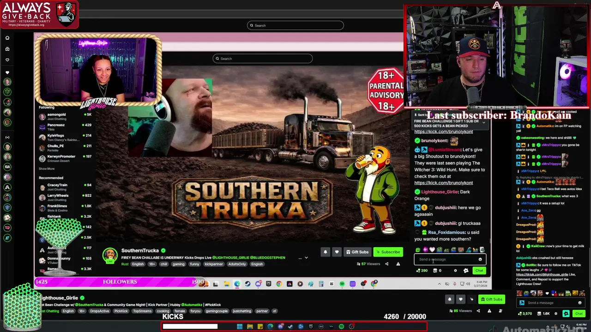Toggle follow heart on Lighthouse_Girlie stream
Screen dimensions: 591x332
point(461,299)
